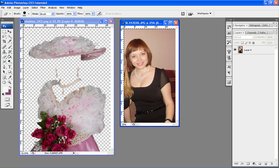Open the Brush preset picker arrow

(28, 14)
